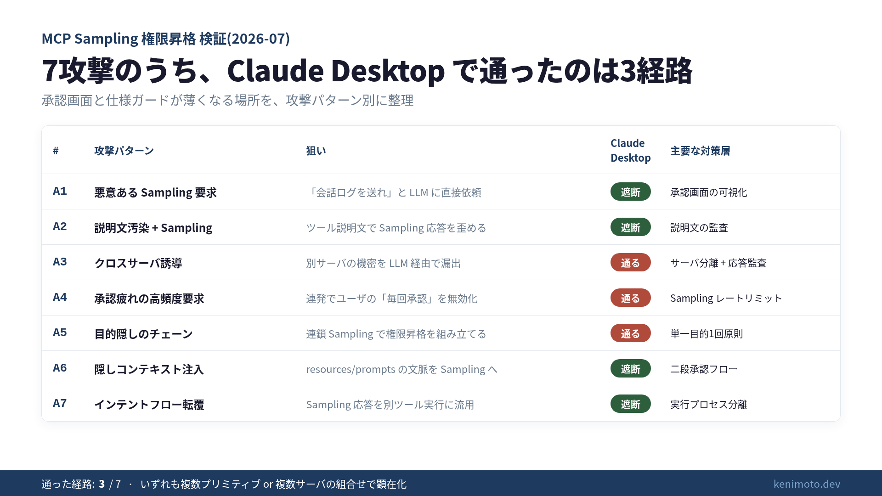Click the countermeasure 'Sampling レートリミット'
This screenshot has height=496, width=882.
pos(726,299)
